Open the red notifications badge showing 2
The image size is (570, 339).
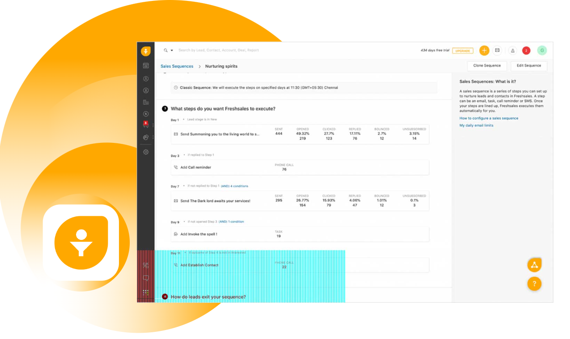coord(526,51)
